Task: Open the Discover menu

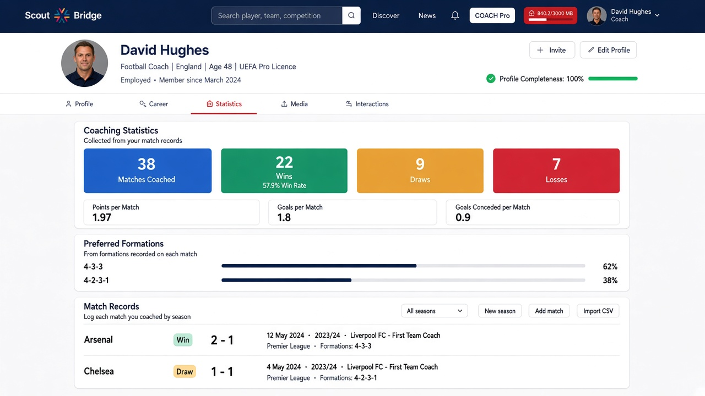Action: [x=386, y=15]
